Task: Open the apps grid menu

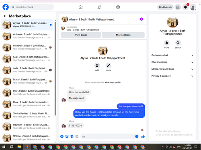Action: pos(178,7)
